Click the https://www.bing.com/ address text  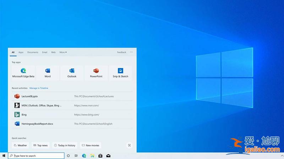coord(87,114)
